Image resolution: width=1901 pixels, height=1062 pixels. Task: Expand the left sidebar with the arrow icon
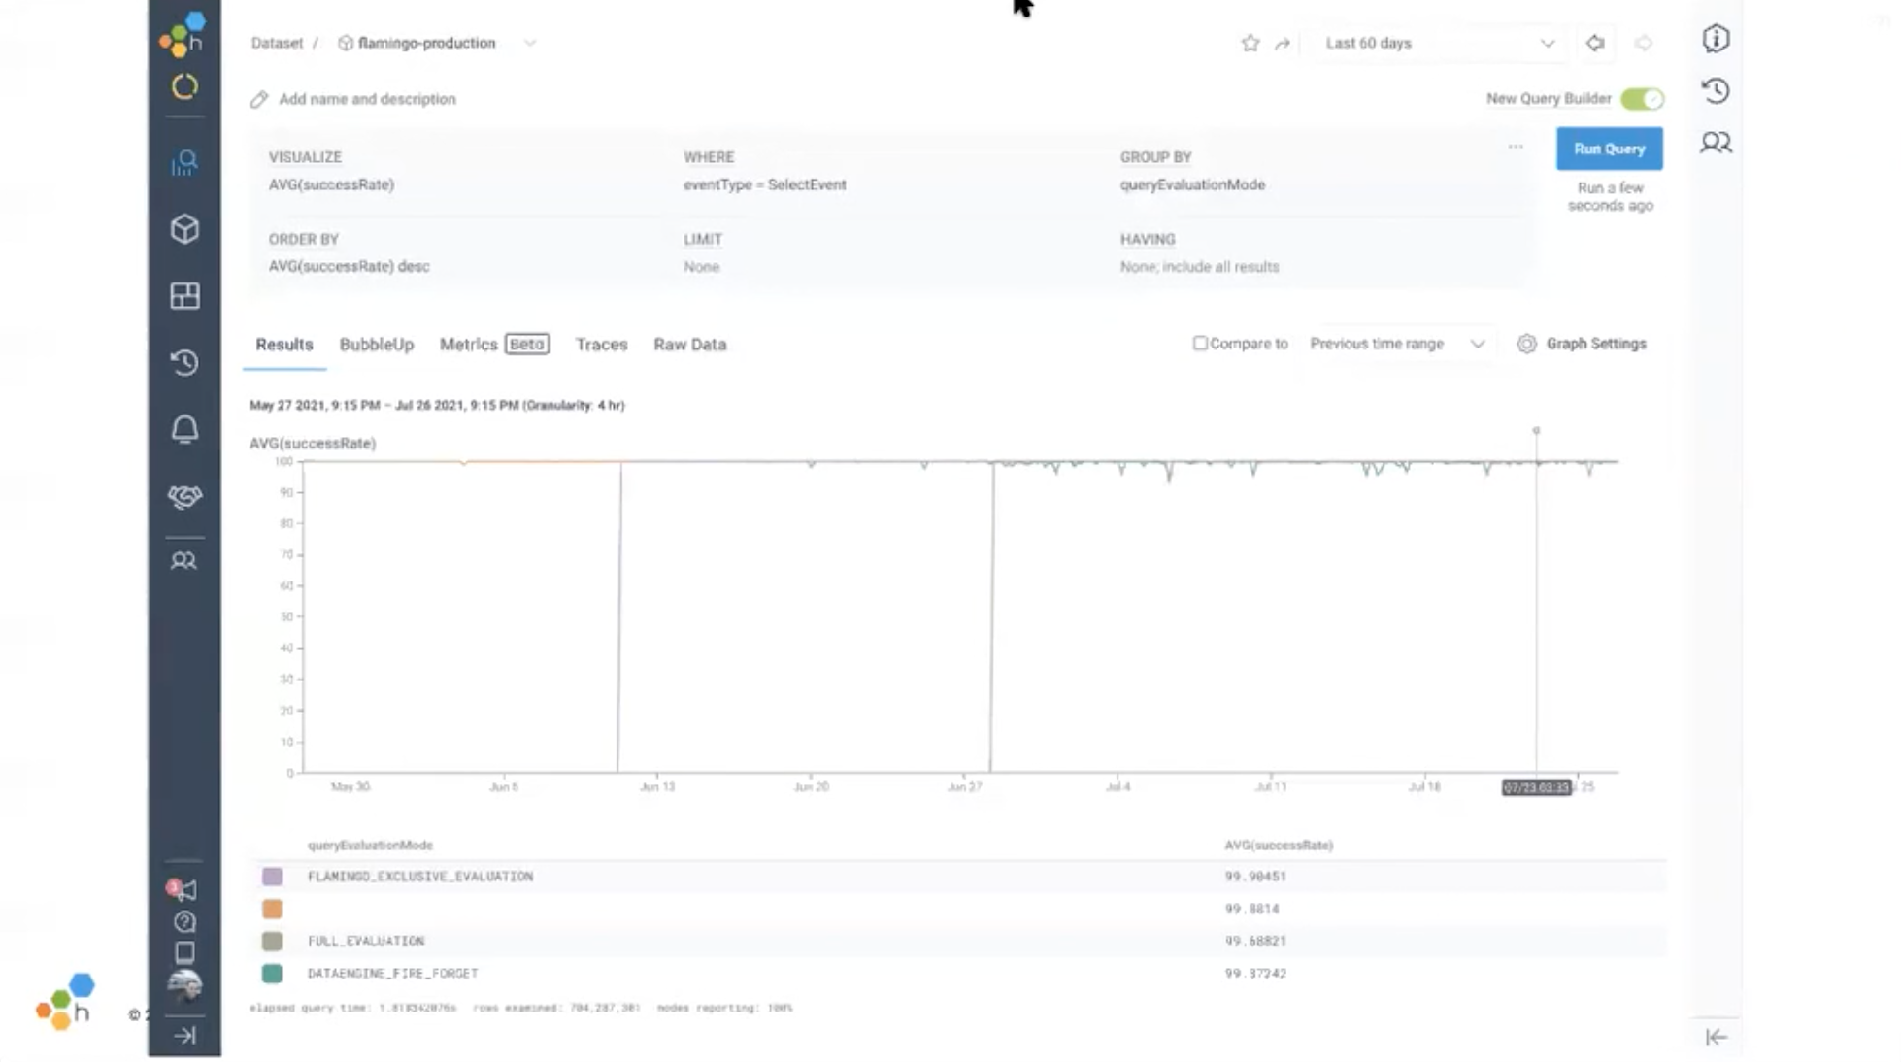184,1036
